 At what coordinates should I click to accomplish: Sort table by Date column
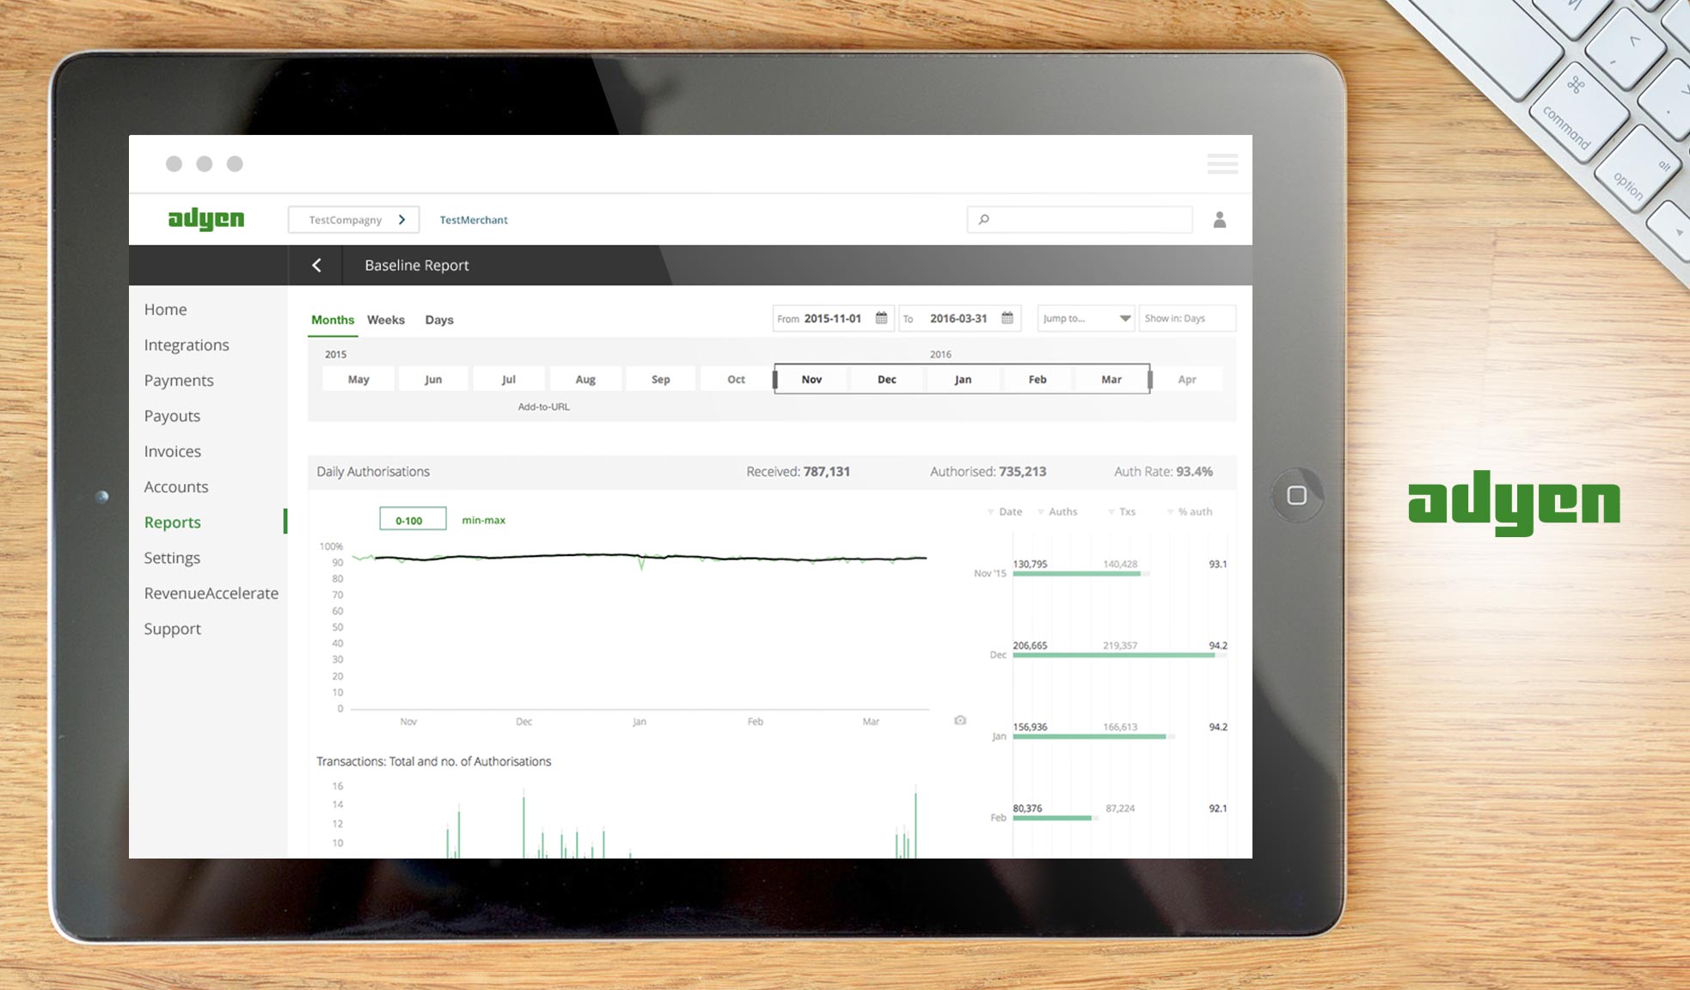click(x=1009, y=511)
